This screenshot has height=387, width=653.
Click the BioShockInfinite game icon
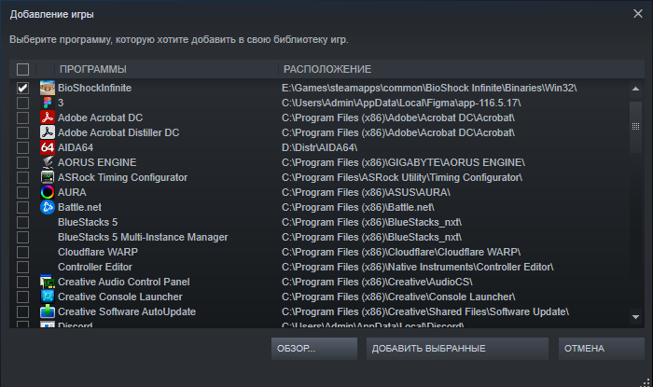tap(47, 88)
